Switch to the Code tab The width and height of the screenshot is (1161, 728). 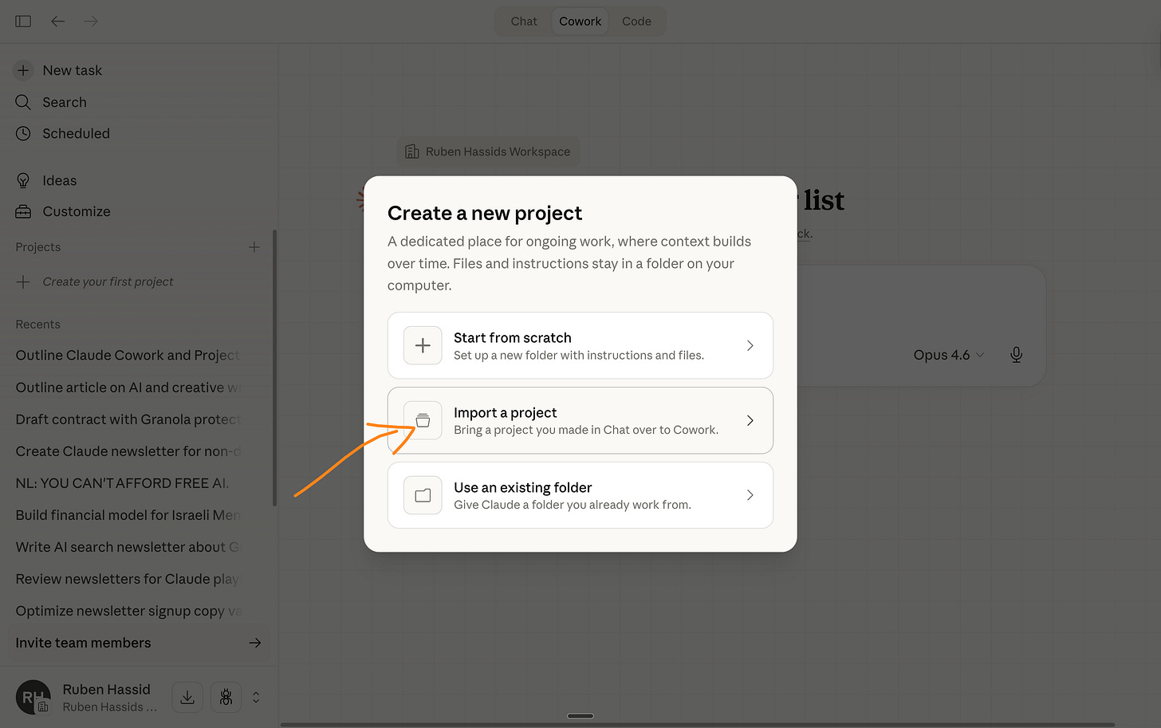pyautogui.click(x=636, y=22)
